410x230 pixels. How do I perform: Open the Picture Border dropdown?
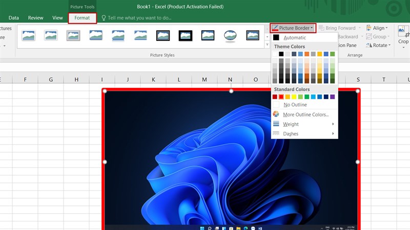click(293, 28)
